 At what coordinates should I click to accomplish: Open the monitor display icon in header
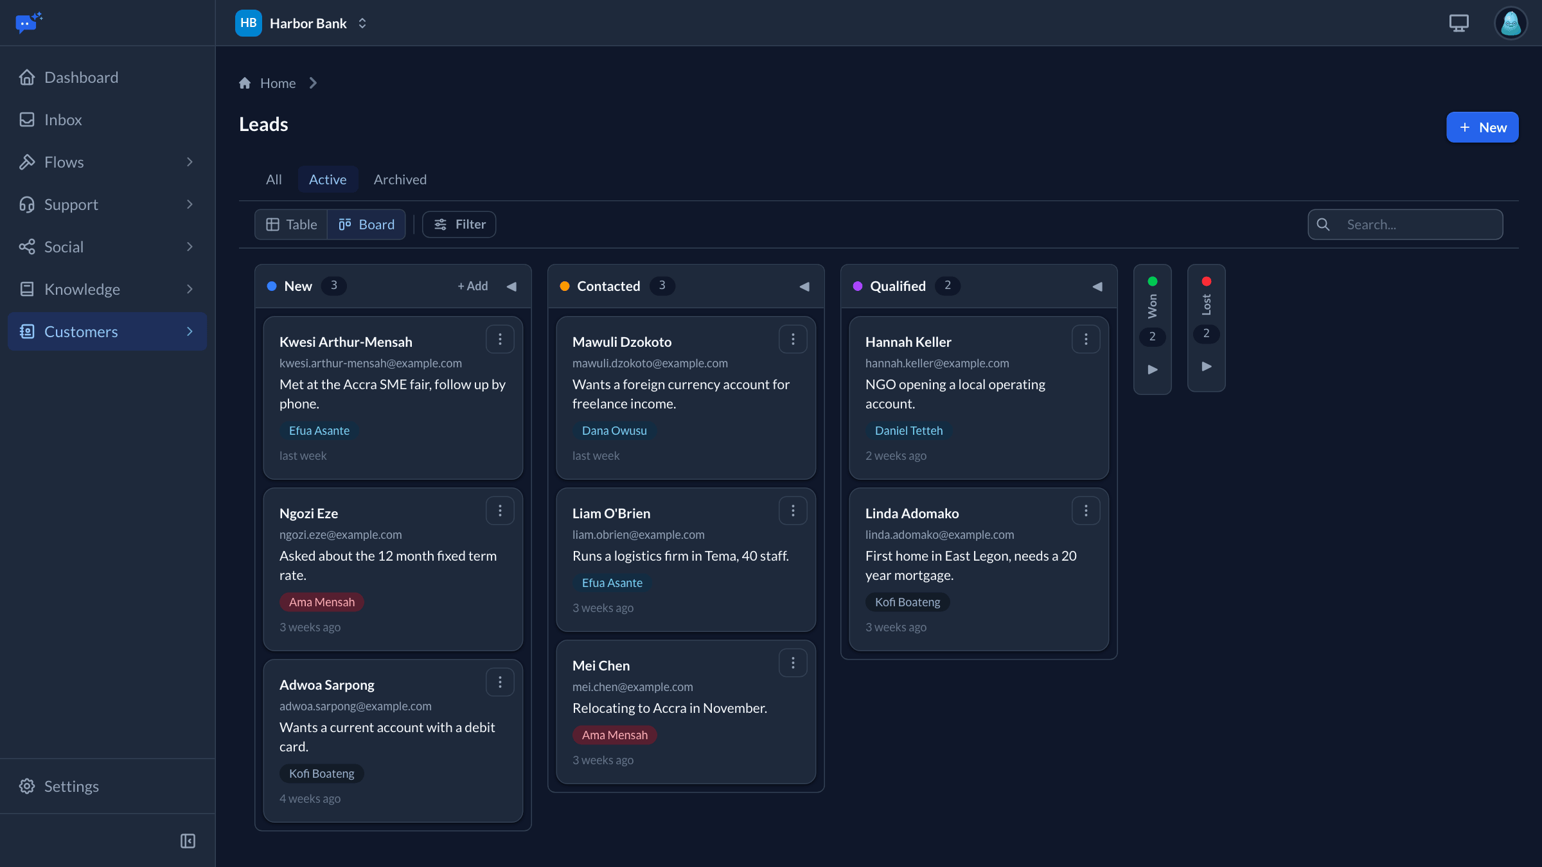tap(1458, 23)
